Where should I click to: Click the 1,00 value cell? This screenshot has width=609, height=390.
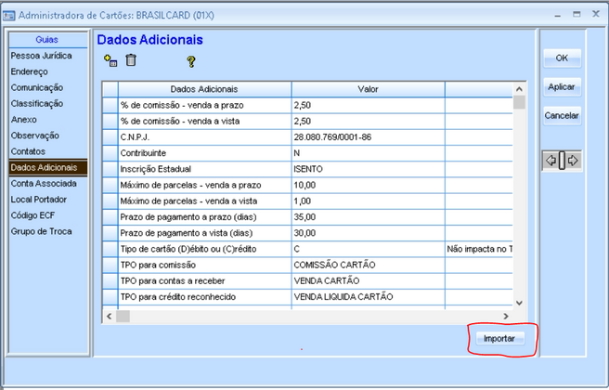coord(368,201)
